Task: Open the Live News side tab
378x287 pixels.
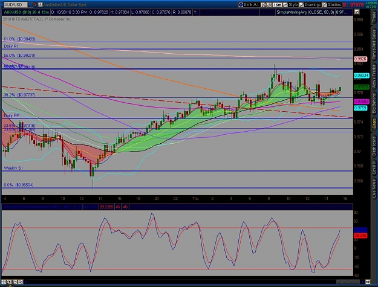Action: [374, 187]
